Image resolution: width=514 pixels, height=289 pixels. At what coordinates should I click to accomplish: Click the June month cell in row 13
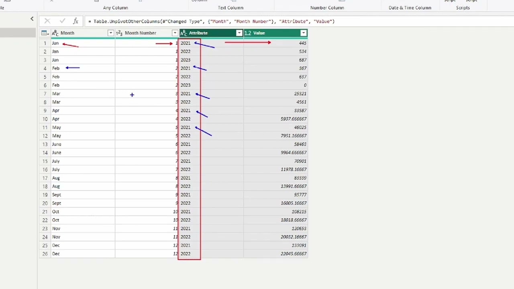coord(83,144)
